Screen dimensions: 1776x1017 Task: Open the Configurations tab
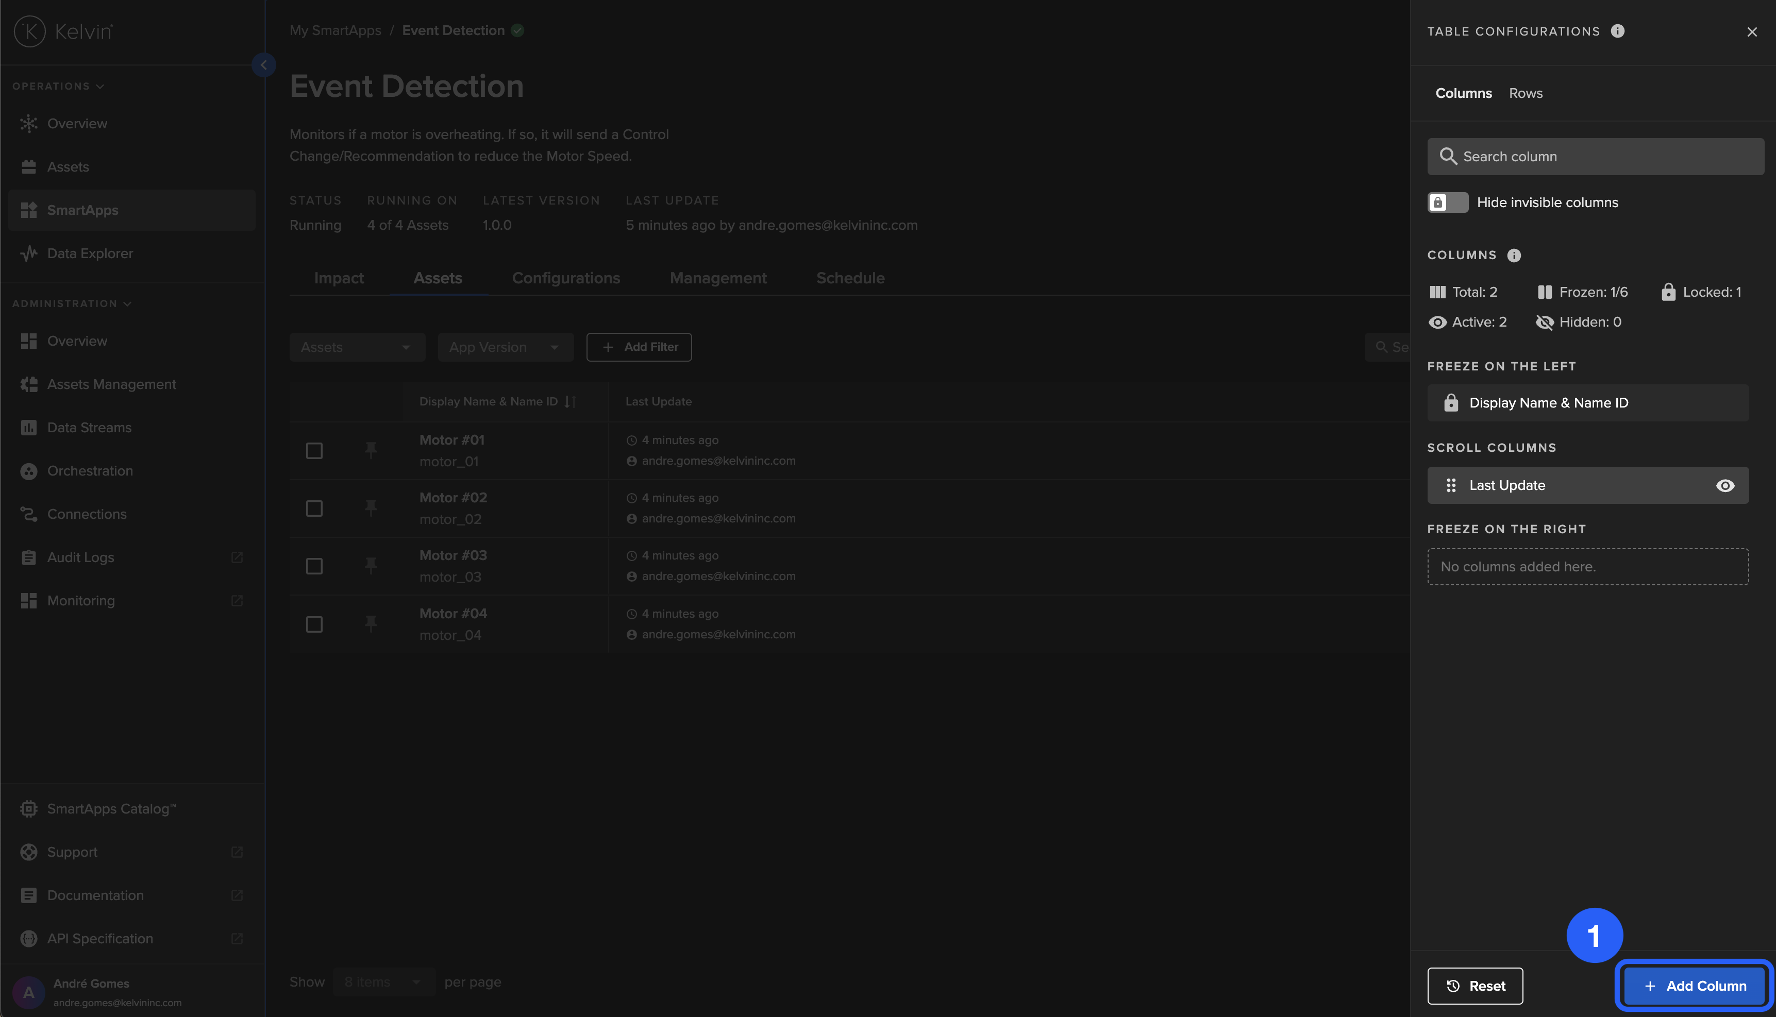(x=565, y=278)
